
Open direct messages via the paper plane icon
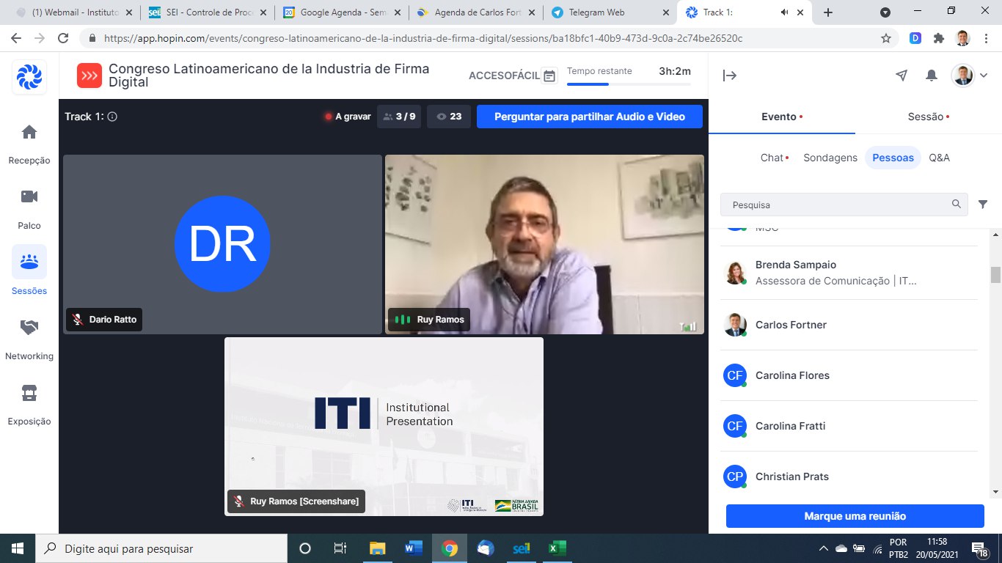(902, 75)
